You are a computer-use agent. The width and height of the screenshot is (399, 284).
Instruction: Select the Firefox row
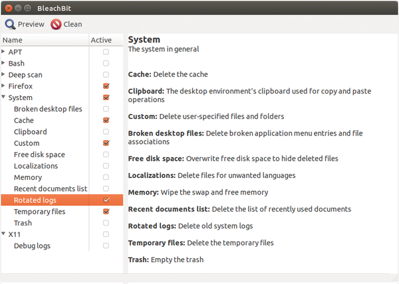[62, 86]
